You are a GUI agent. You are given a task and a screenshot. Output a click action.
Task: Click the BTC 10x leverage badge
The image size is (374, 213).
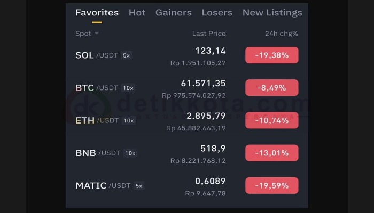(x=128, y=88)
